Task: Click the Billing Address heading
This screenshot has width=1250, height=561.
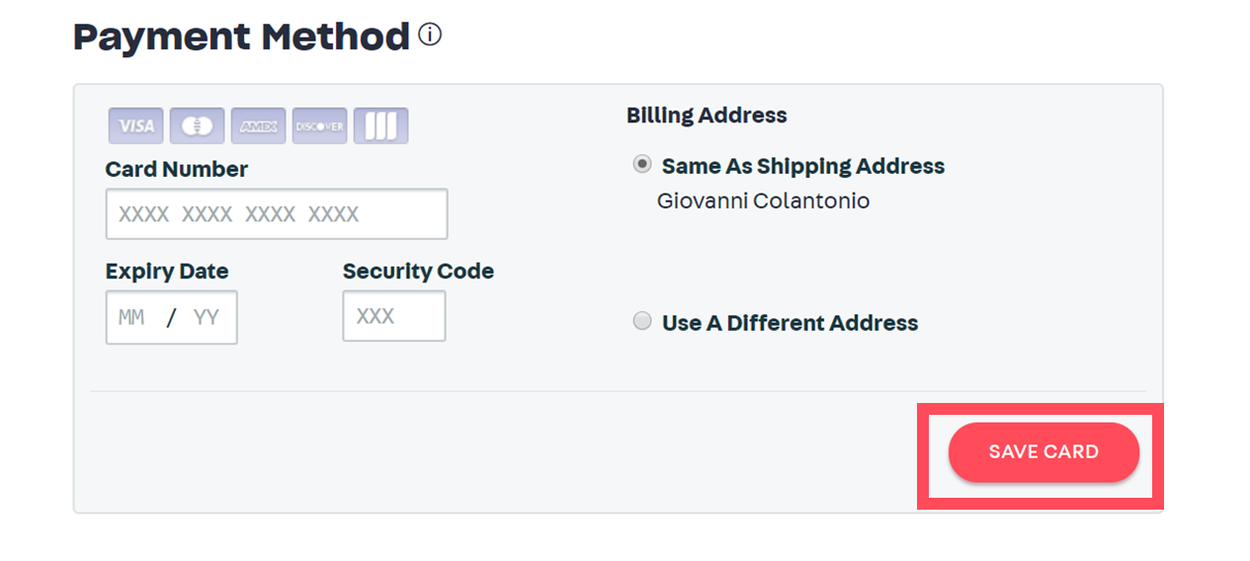Action: point(707,116)
